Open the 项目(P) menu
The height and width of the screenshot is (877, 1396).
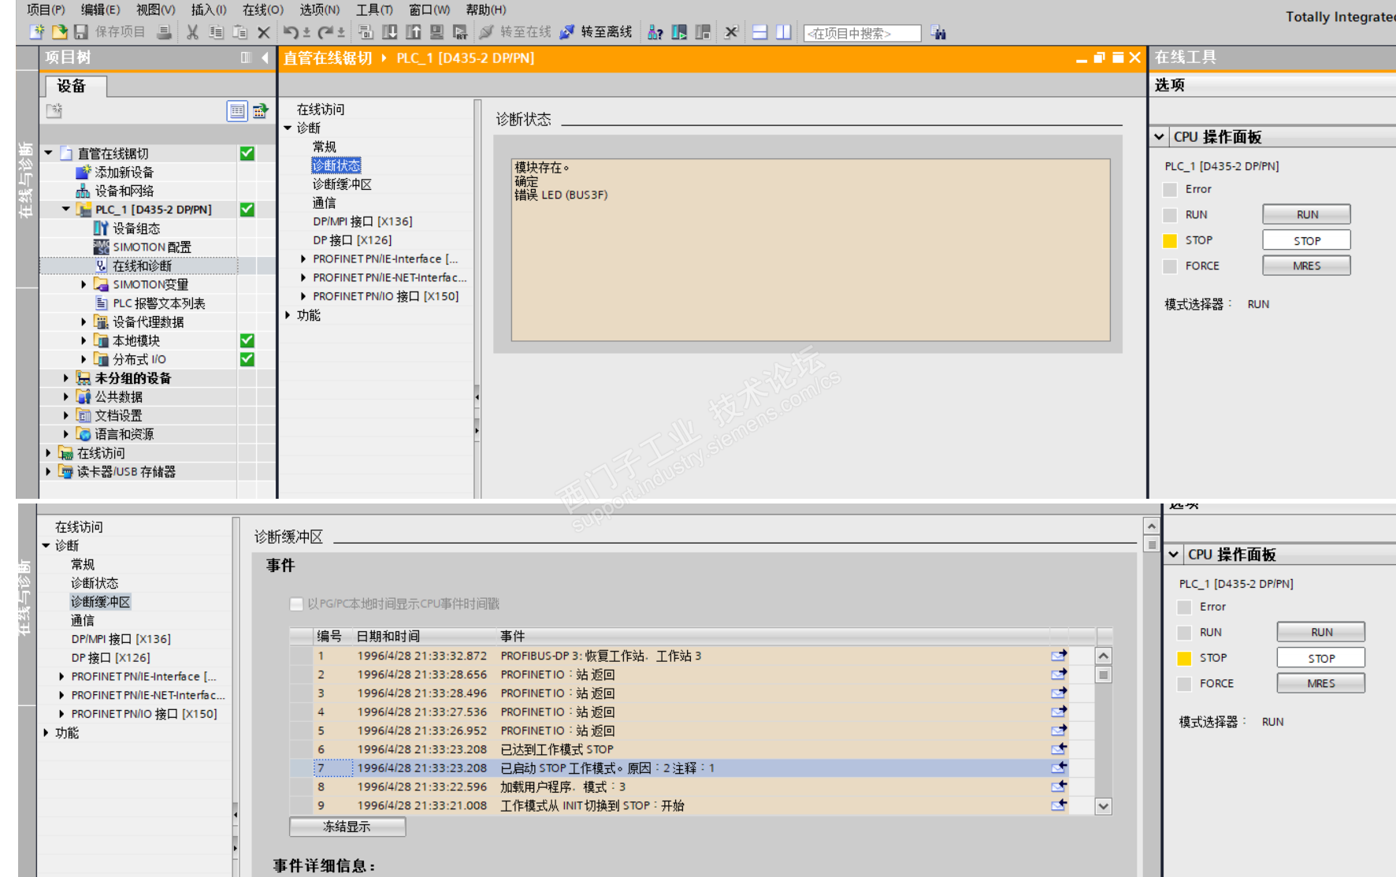(x=46, y=9)
